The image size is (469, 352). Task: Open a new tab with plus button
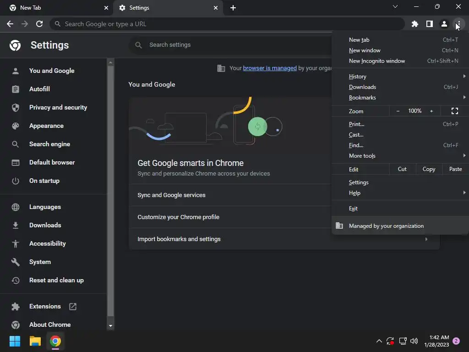point(233,8)
